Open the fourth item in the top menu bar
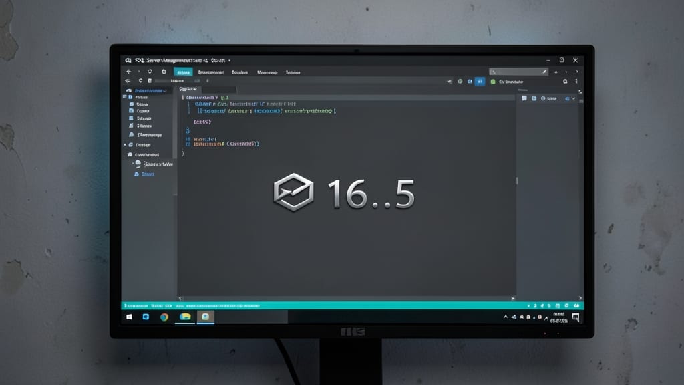The width and height of the screenshot is (684, 385). coord(267,72)
